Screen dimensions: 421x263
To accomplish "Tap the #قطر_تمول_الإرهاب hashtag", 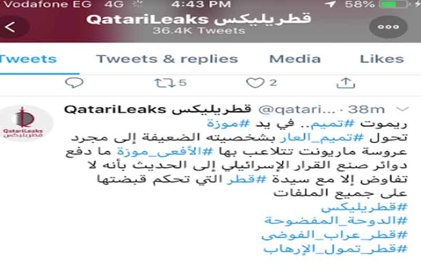I will pyautogui.click(x=335, y=249).
